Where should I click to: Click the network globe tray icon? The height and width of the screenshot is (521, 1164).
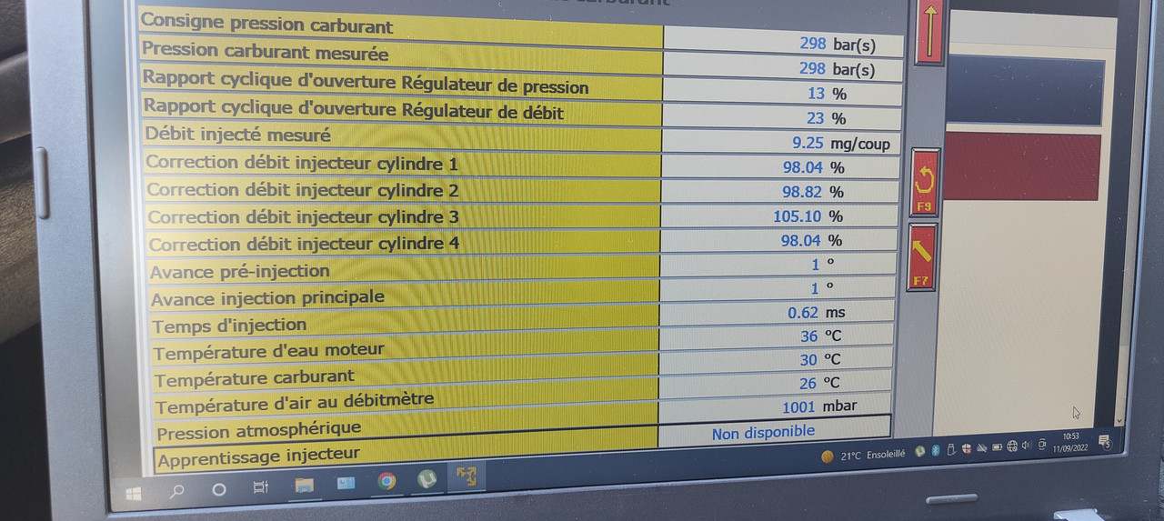(1012, 446)
